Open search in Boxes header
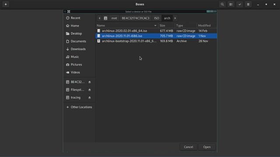This screenshot has width=280, height=157. 222,4
